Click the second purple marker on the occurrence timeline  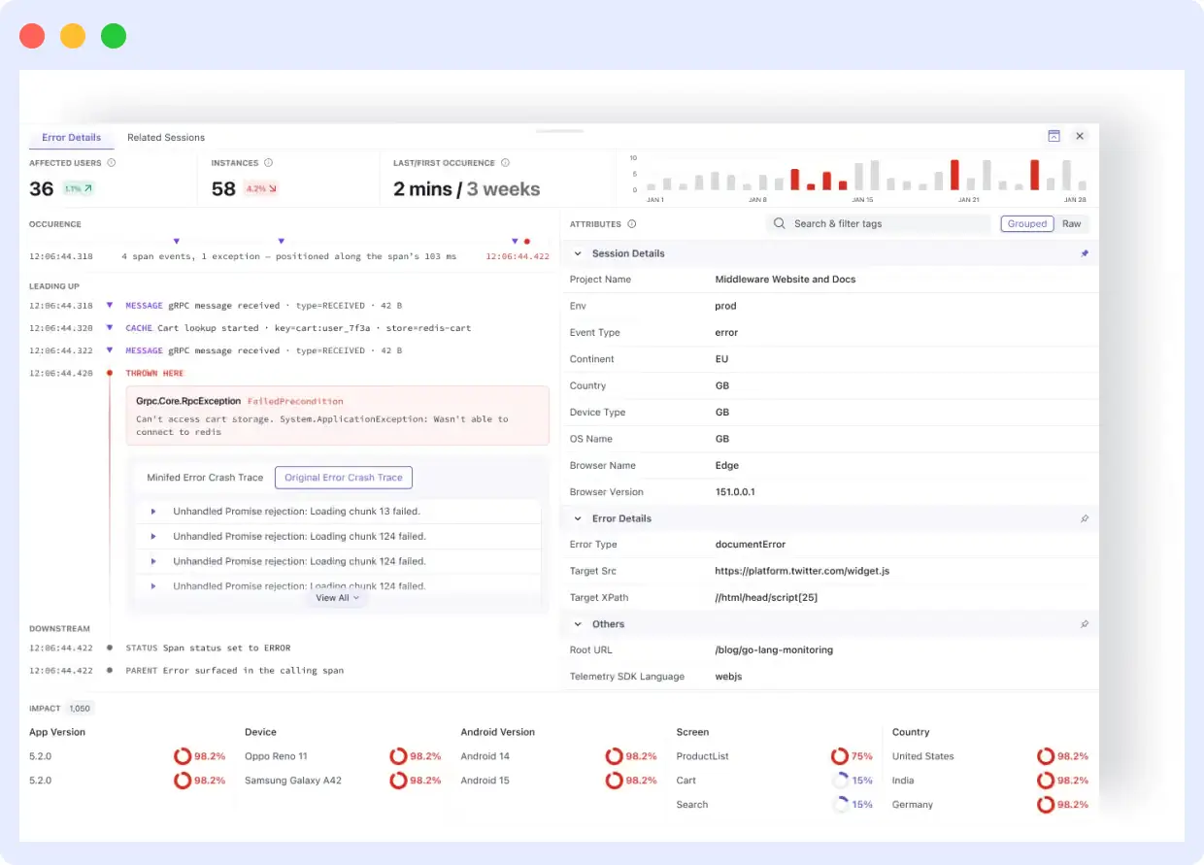pyautogui.click(x=281, y=241)
